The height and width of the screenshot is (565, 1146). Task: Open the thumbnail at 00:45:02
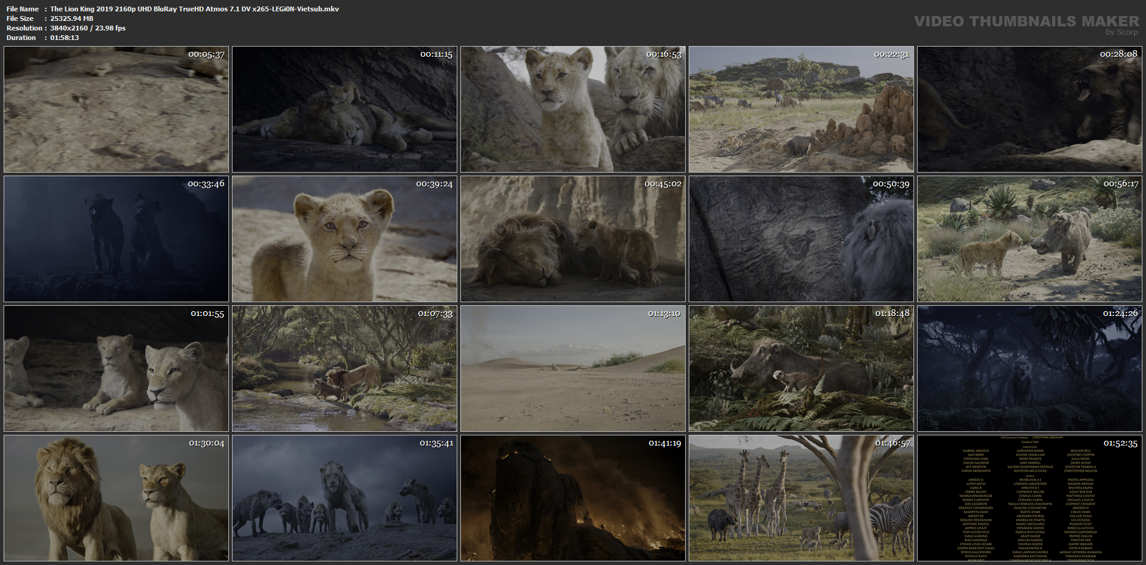coord(573,239)
